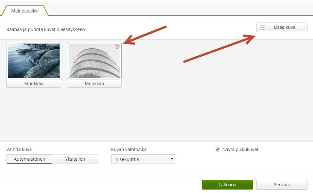Click the Lisää kuva button
313x193 pixels.
282,27
